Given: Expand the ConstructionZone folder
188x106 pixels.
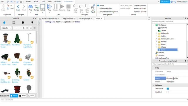Looking at the screenshot, I should coord(156,39).
